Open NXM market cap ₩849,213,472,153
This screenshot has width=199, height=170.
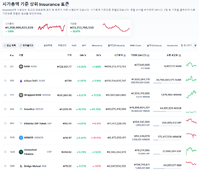click(x=115, y=66)
